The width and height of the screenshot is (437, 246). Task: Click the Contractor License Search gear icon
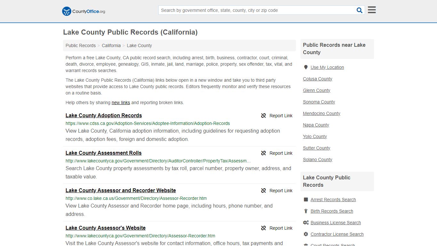coord(306,234)
